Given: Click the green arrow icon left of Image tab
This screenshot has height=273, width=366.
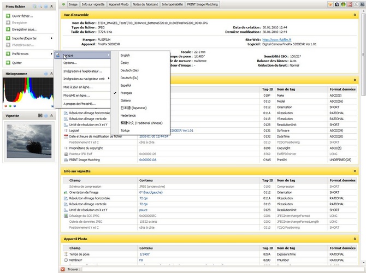Looking at the screenshot, I should pos(63,4).
